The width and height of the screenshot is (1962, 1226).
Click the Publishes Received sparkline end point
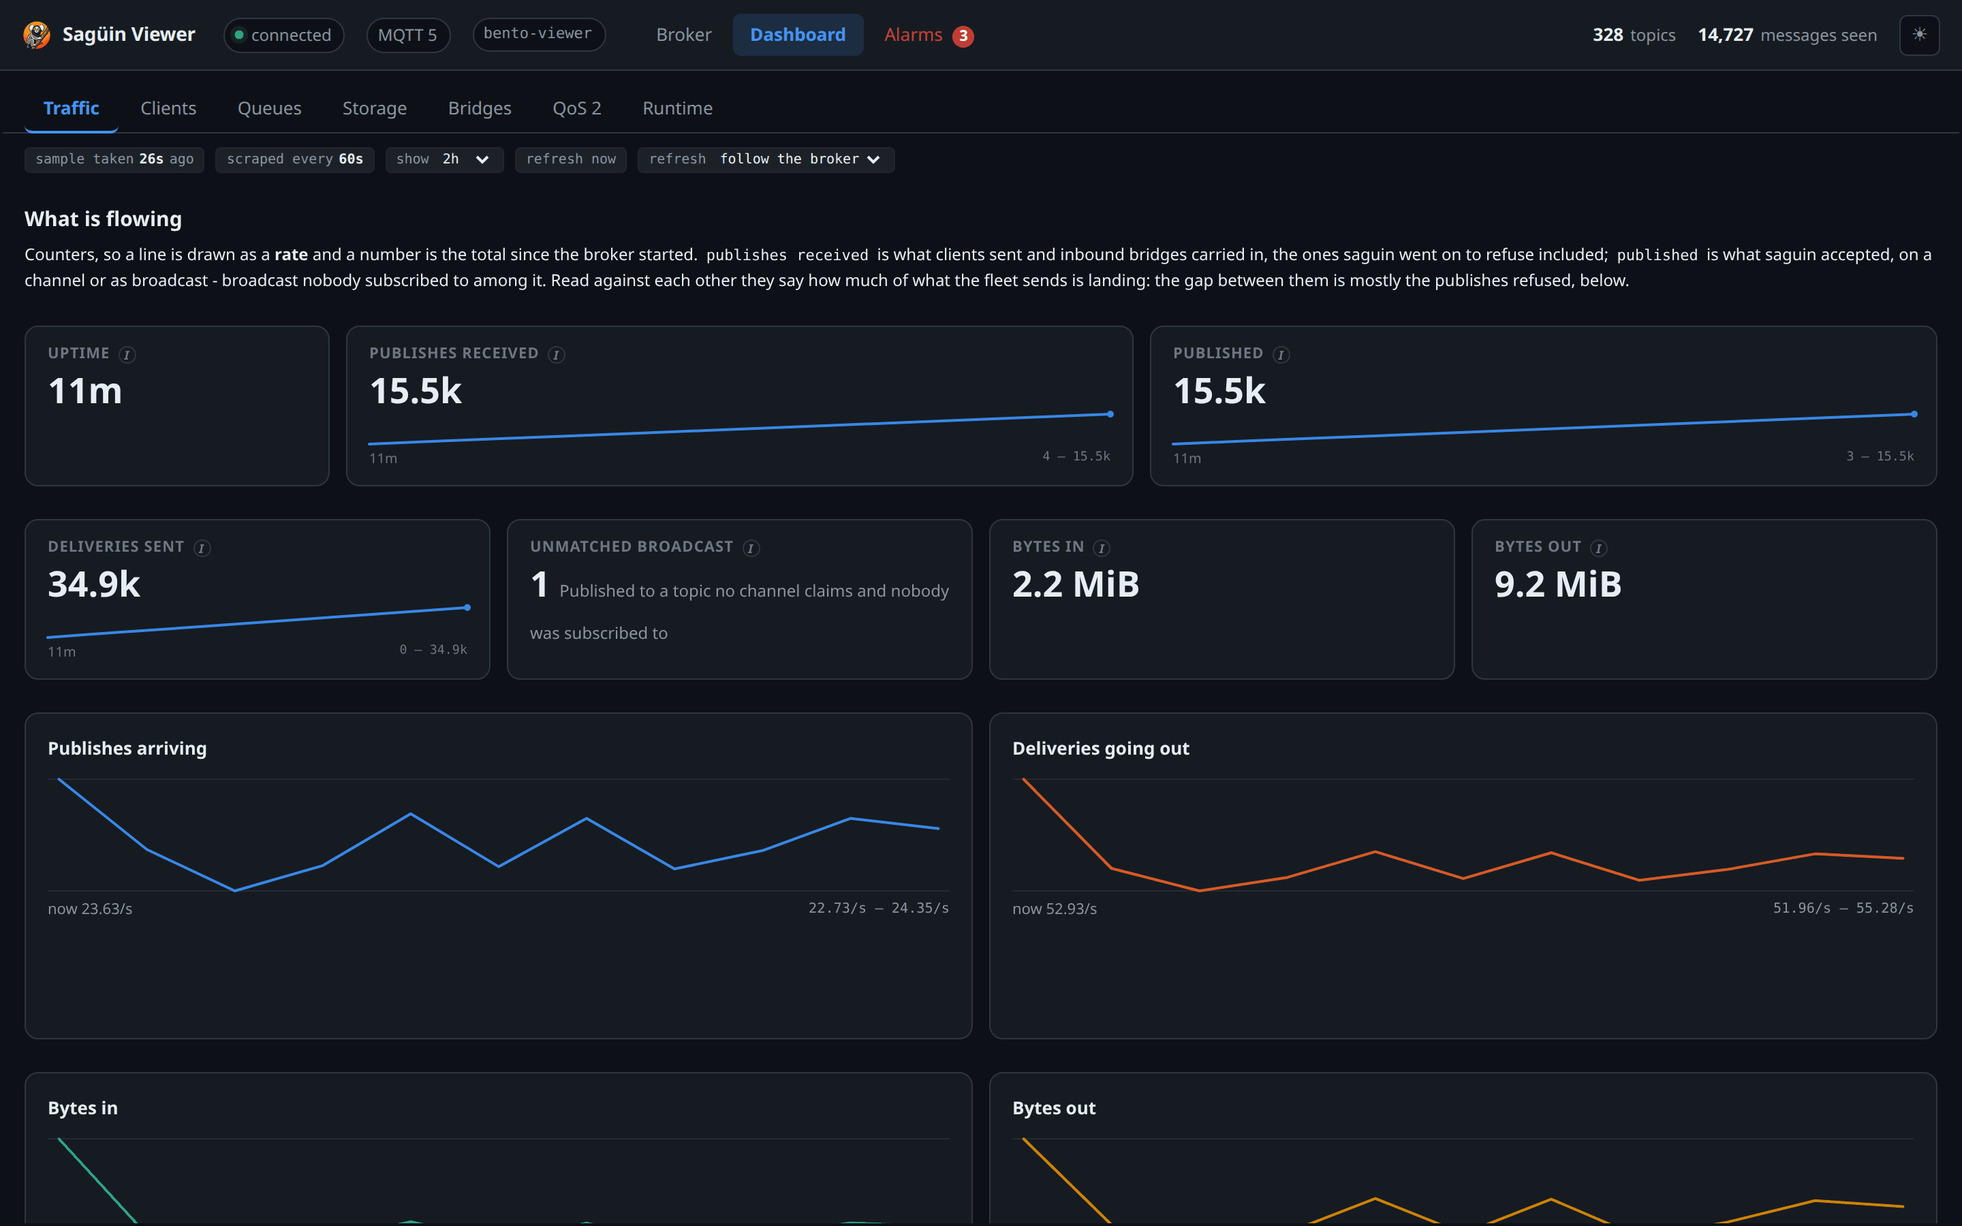[1110, 414]
